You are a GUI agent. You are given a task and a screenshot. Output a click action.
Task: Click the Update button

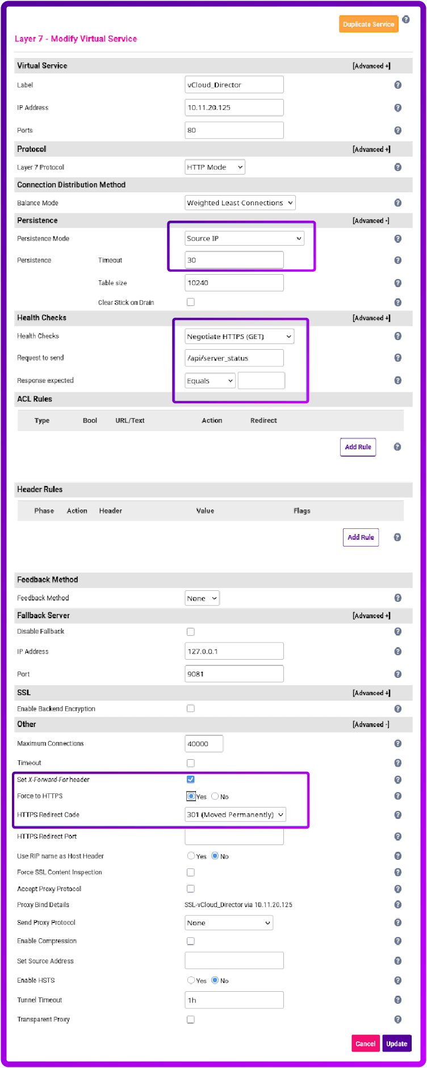[x=396, y=1044]
